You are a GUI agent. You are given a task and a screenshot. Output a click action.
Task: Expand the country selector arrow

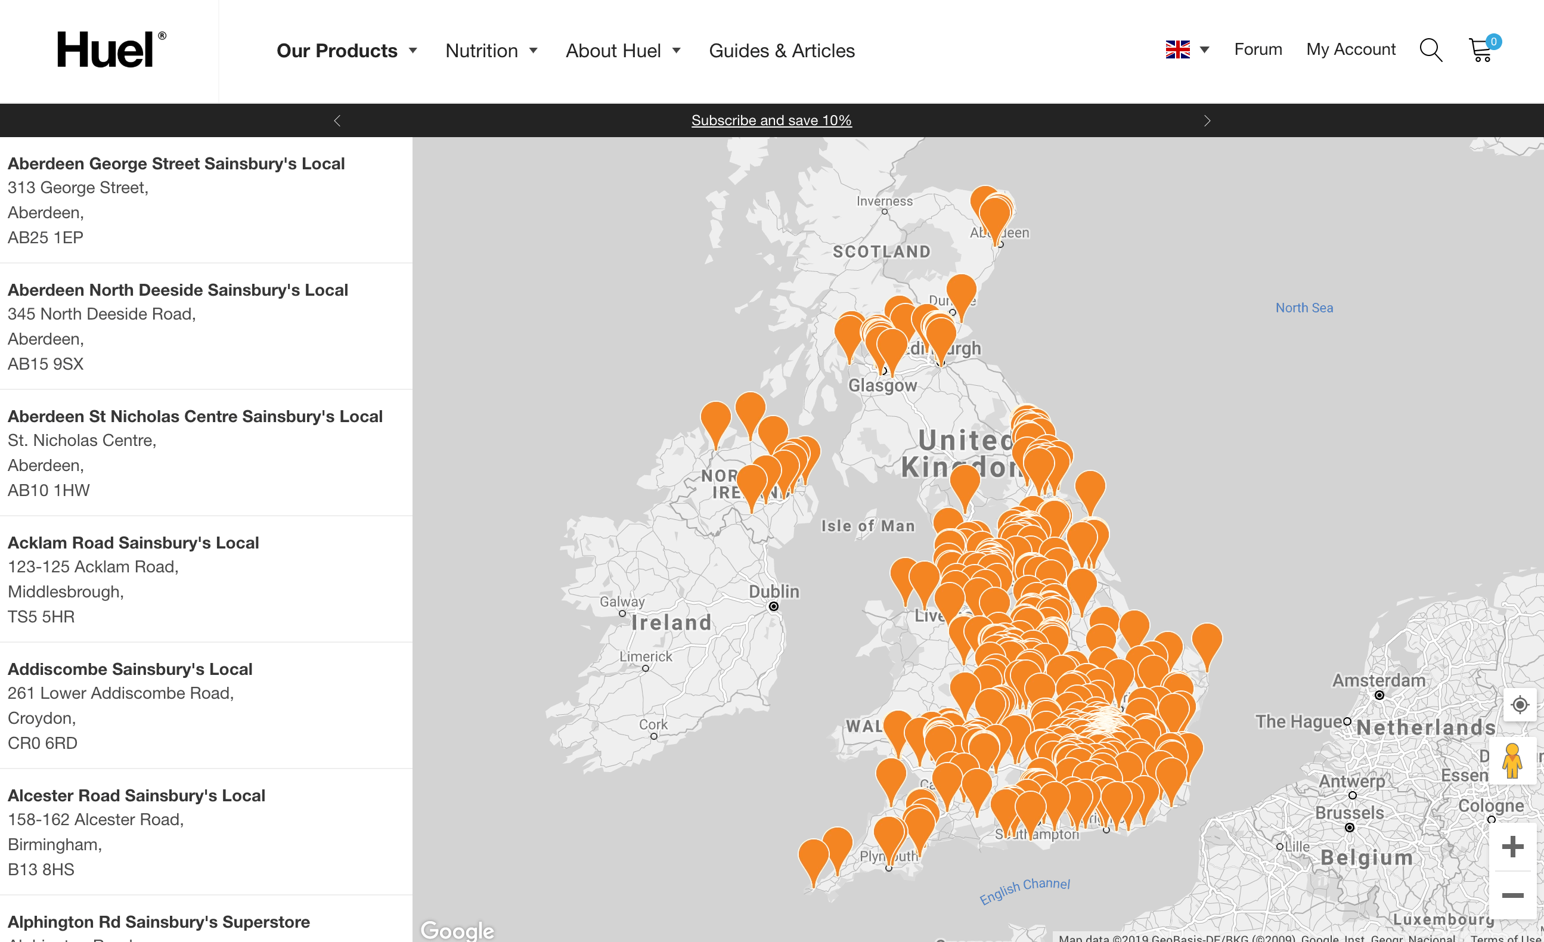pos(1204,49)
